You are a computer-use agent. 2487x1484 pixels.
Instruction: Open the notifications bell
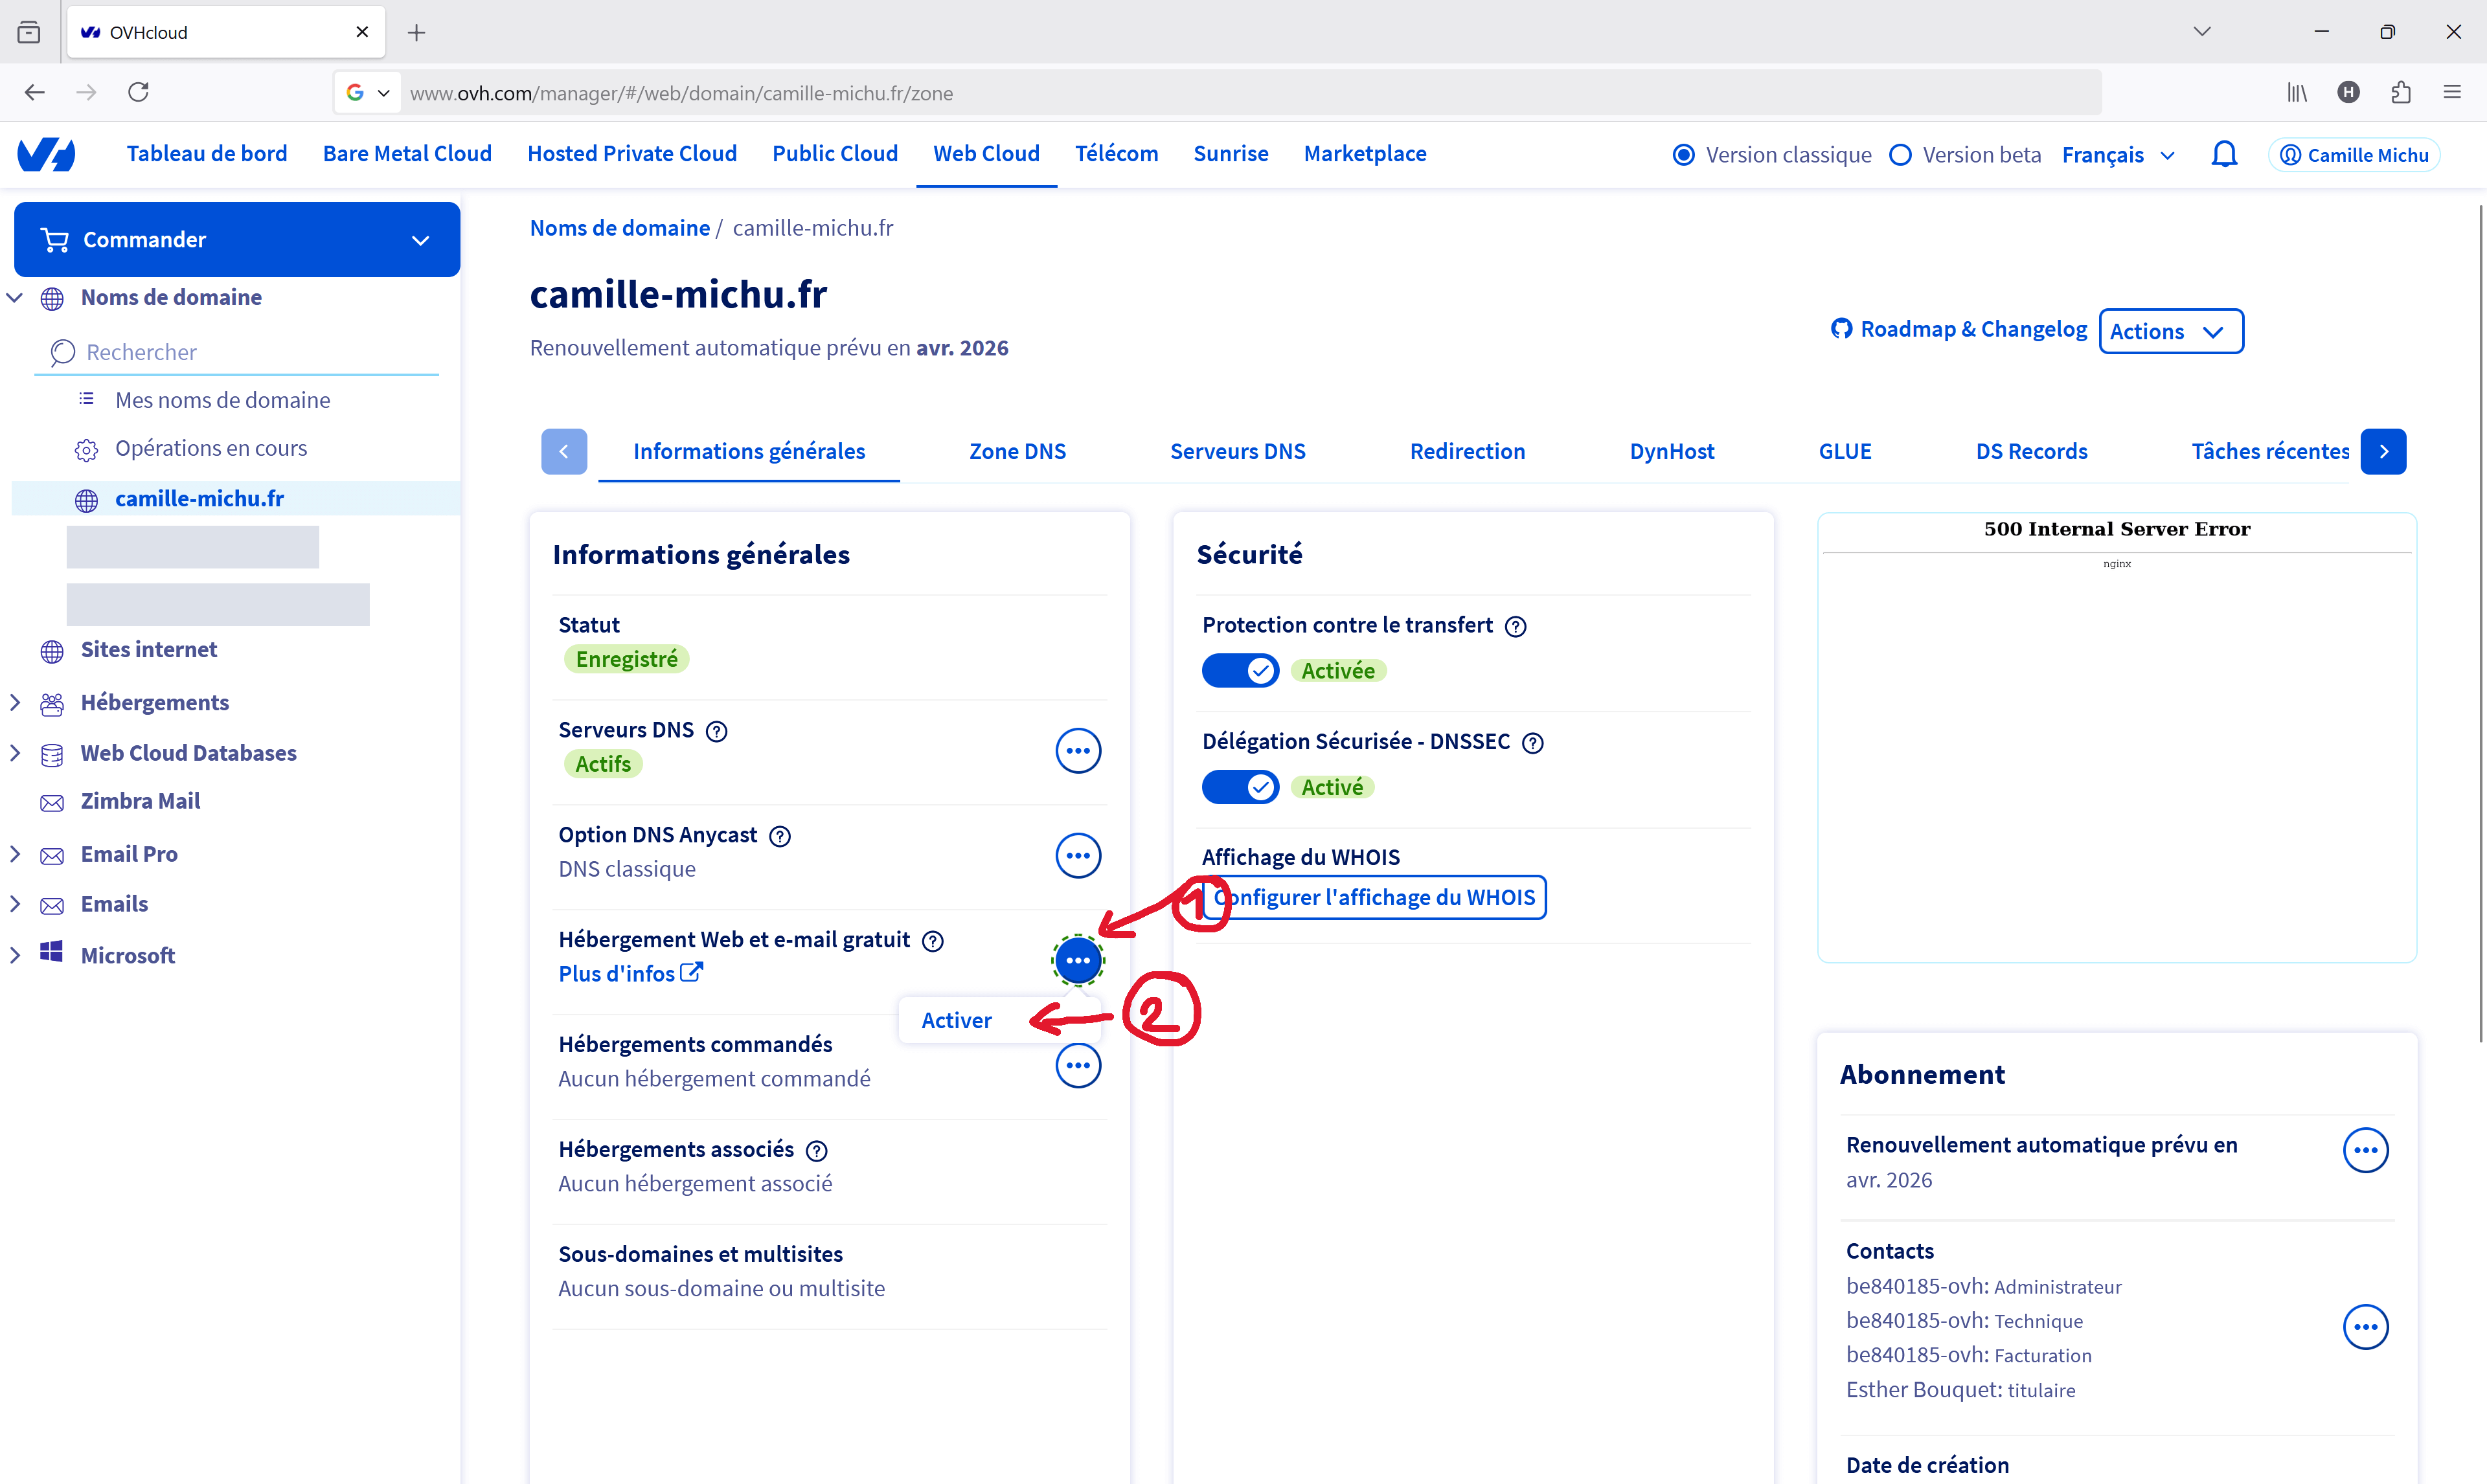(x=2224, y=154)
